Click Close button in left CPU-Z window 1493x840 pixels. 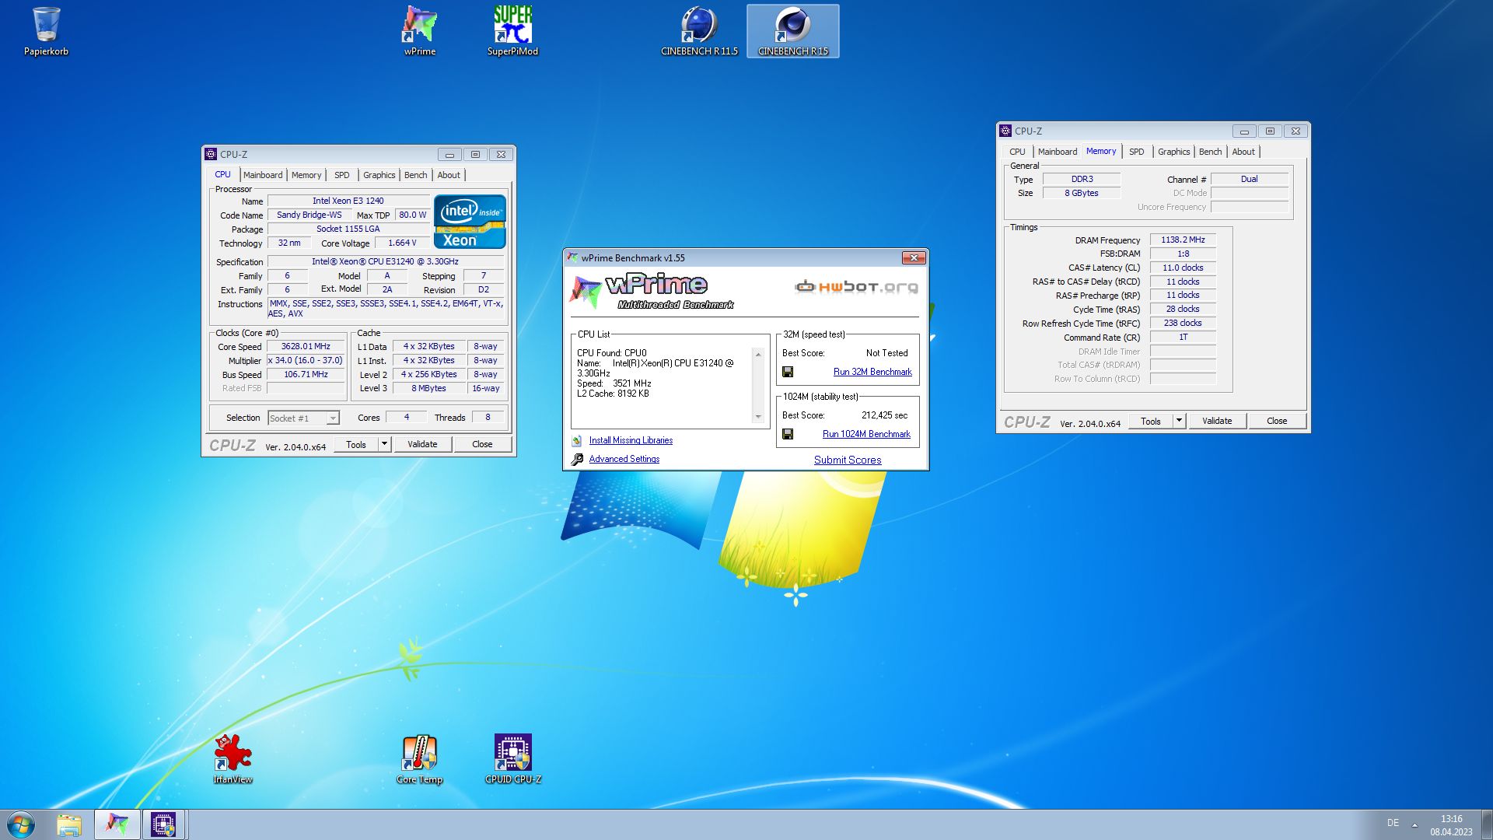482,444
